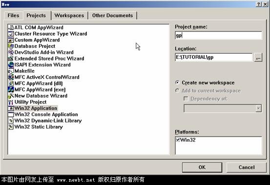Select "Win32 Console Application" label
Image resolution: width=270 pixels, height=185 pixels.
(x=46, y=114)
